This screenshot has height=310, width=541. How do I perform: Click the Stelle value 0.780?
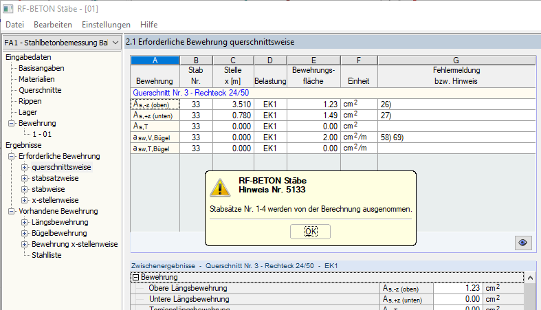(x=233, y=115)
